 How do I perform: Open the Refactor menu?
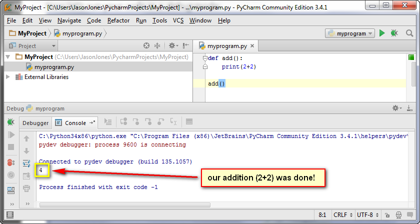point(118,20)
